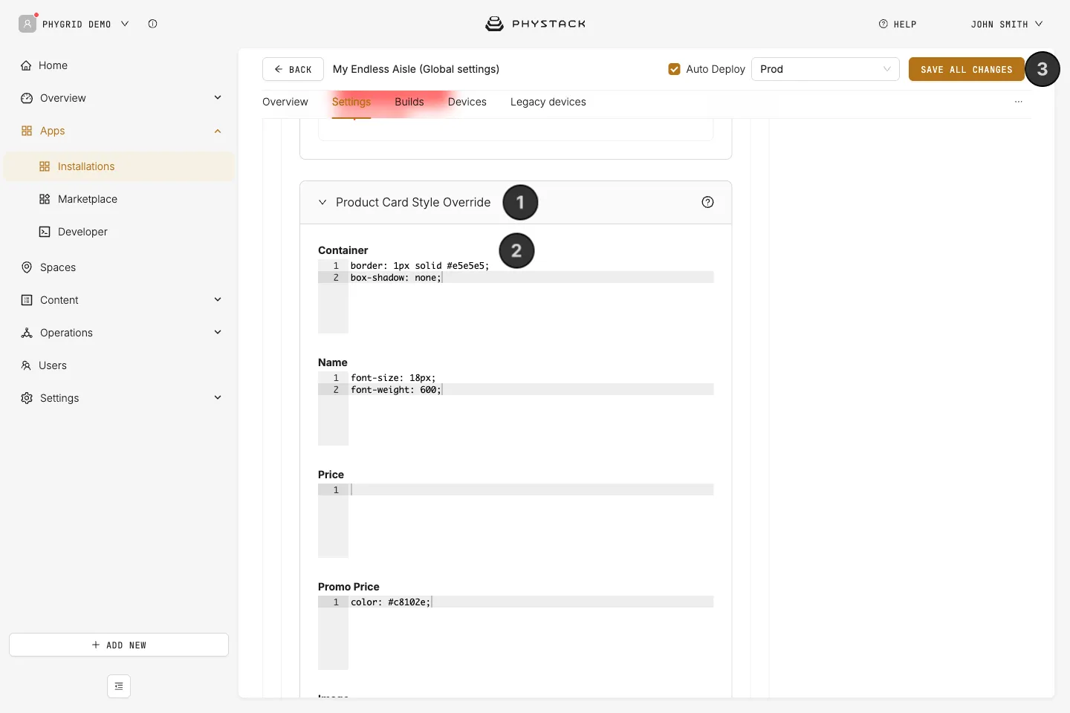Image resolution: width=1070 pixels, height=713 pixels.
Task: Click the Settings gear icon in sidebar
Action: pyautogui.click(x=27, y=398)
